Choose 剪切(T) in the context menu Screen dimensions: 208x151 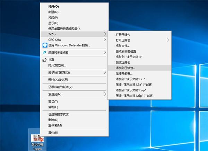(74, 101)
